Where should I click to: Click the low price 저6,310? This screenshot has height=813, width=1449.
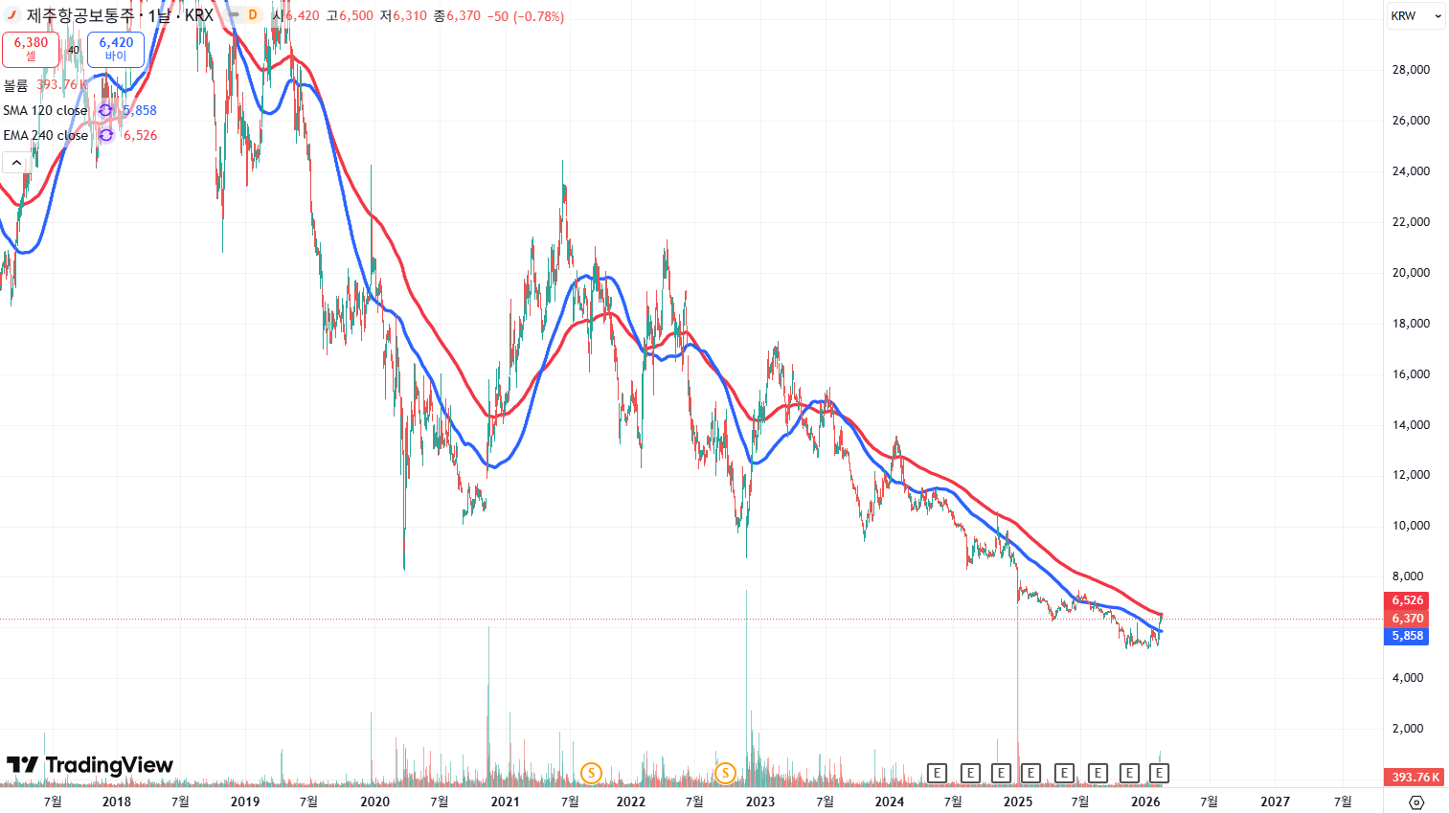click(403, 16)
